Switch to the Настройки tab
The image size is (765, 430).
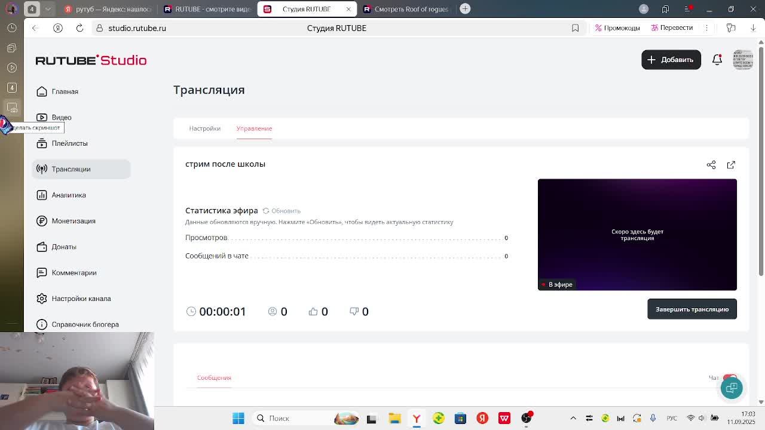point(204,128)
